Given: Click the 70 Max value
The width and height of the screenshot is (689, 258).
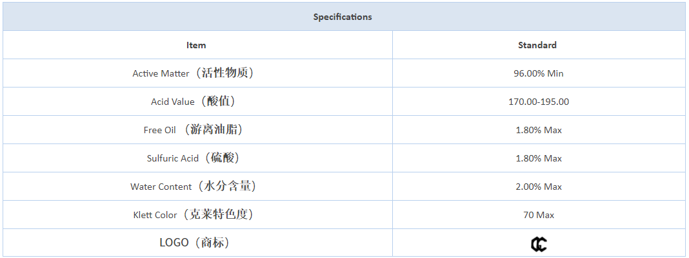Looking at the screenshot, I should click(539, 215).
